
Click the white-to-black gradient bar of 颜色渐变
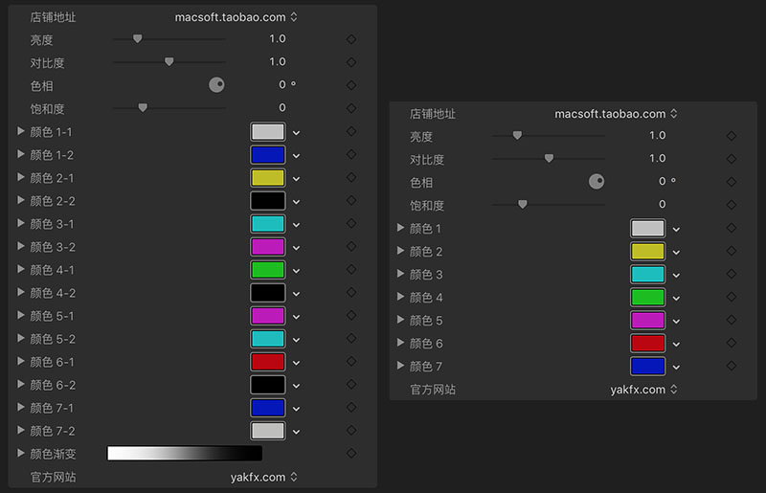pyautogui.click(x=185, y=453)
